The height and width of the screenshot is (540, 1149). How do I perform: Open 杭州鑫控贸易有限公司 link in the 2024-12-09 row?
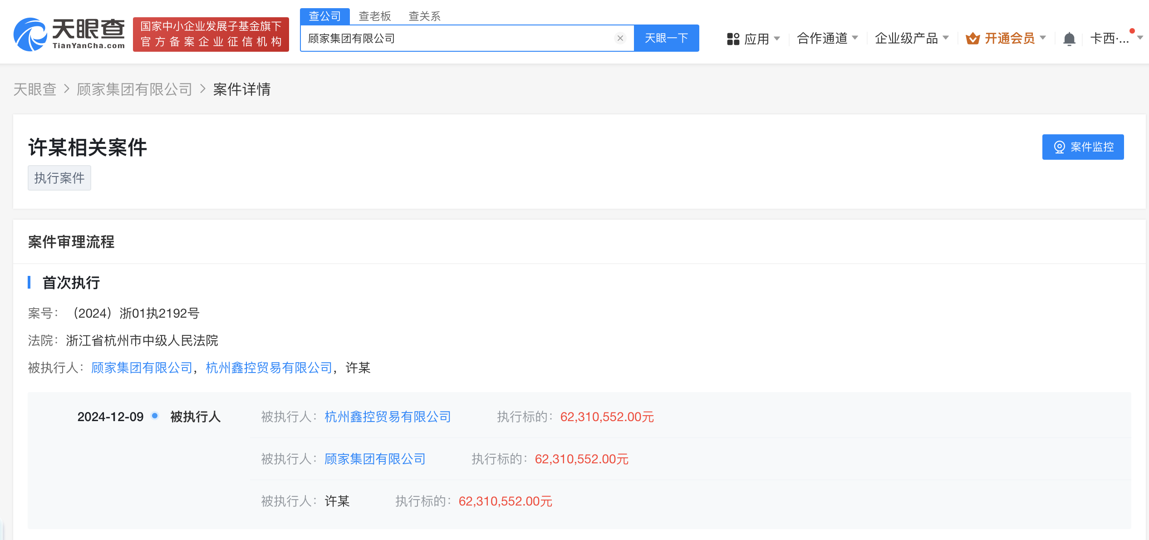pos(388,417)
